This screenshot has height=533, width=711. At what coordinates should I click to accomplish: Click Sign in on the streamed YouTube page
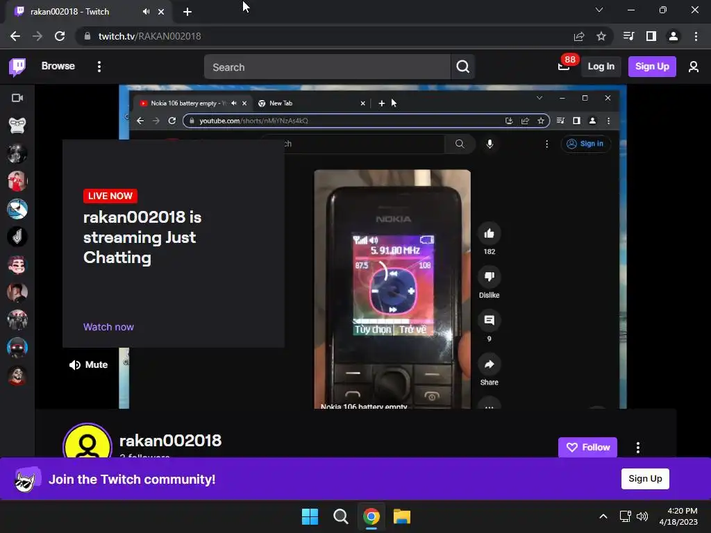click(x=585, y=144)
